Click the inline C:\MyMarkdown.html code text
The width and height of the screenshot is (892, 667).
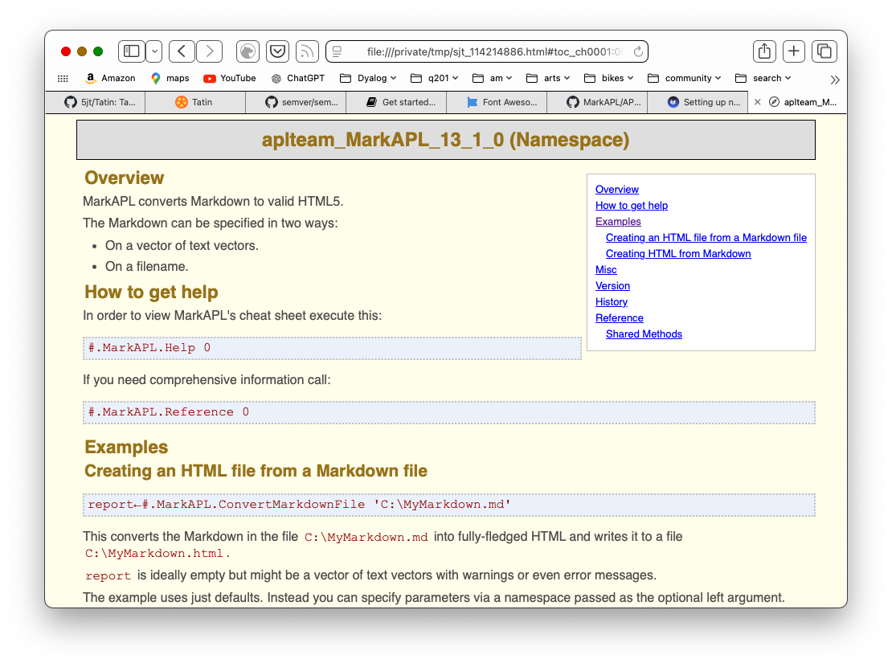pyautogui.click(x=154, y=553)
